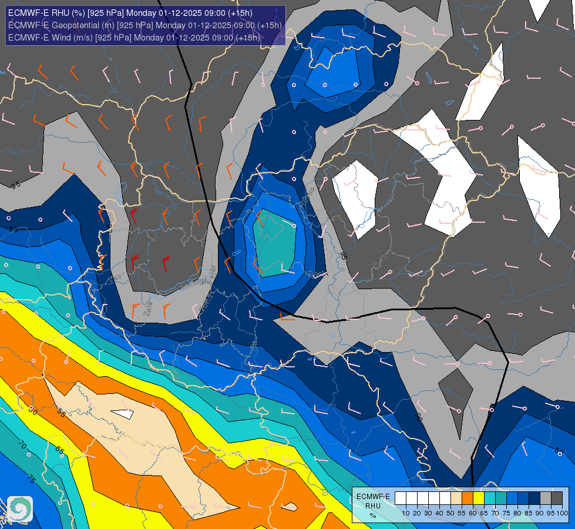Image resolution: width=575 pixels, height=529 pixels.
Task: Click the dark gray 95–100 legend swatch
Action: [x=557, y=498]
